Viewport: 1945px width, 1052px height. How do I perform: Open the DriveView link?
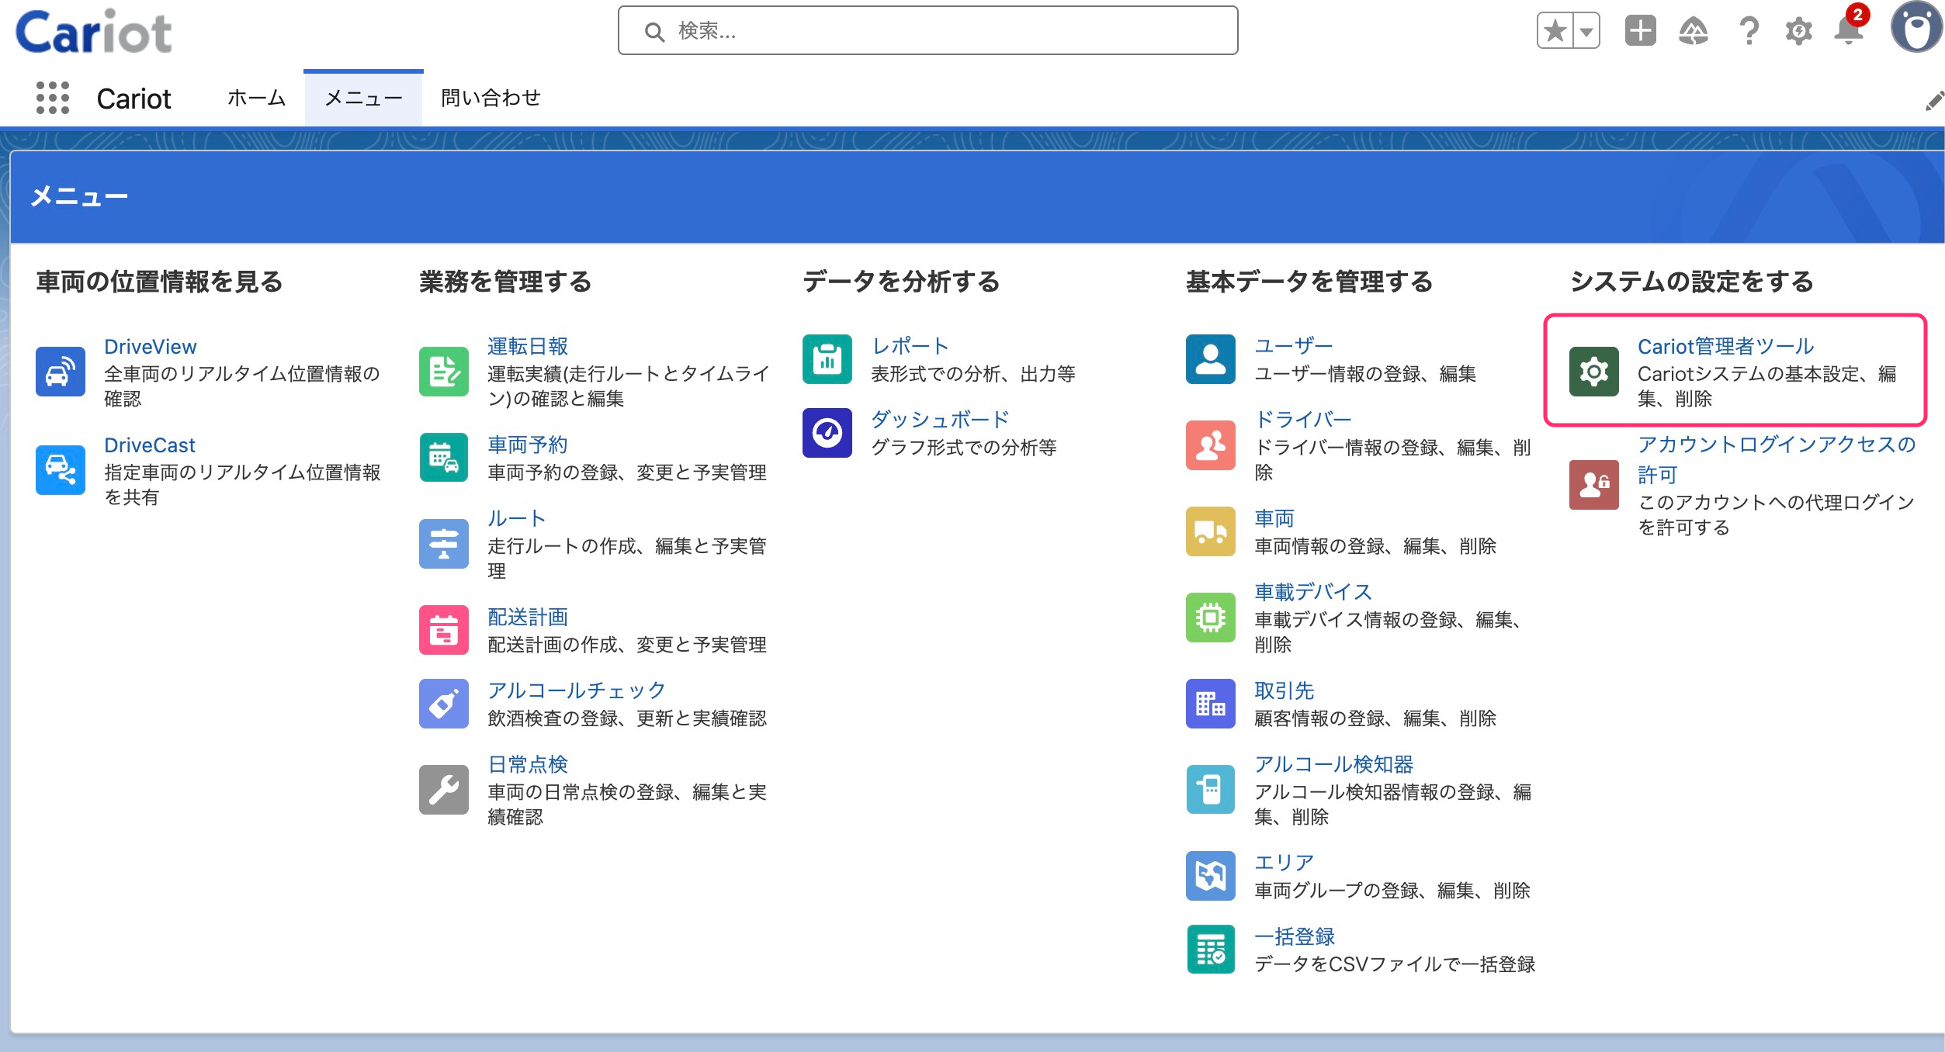coord(151,347)
